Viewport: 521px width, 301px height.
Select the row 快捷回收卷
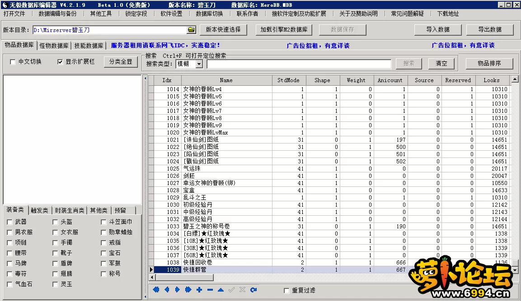[x=329, y=263]
